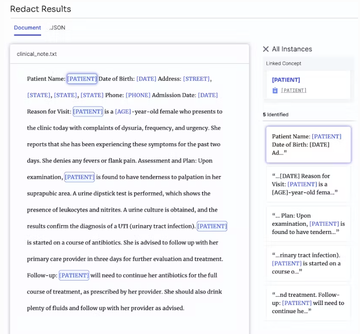Open the 'rinary tract infection' instance card

coord(308,263)
